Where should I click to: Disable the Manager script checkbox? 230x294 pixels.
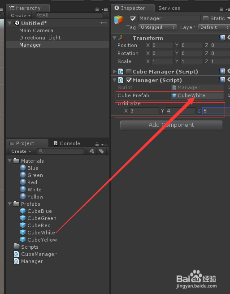(x=129, y=80)
